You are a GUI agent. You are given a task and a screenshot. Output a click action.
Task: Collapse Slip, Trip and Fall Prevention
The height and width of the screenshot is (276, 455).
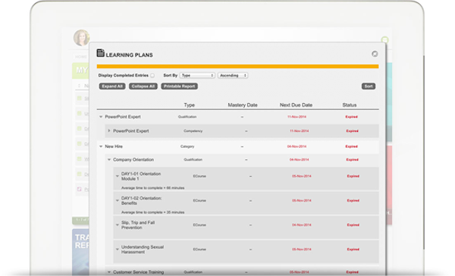pyautogui.click(x=118, y=225)
